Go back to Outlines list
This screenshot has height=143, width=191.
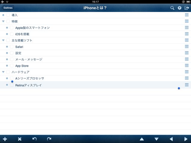(8, 8)
